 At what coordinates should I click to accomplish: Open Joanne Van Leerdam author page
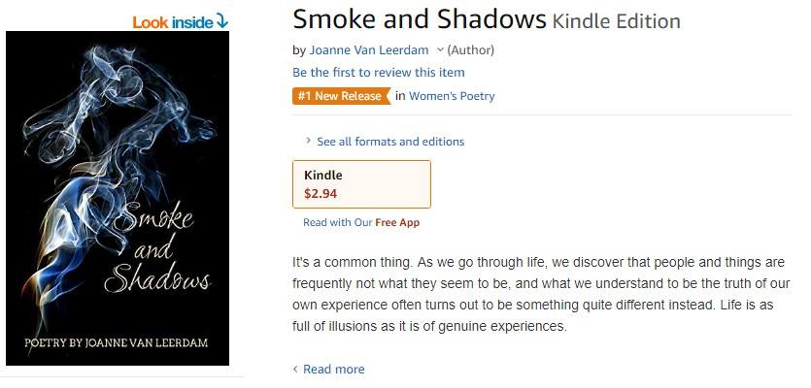369,49
